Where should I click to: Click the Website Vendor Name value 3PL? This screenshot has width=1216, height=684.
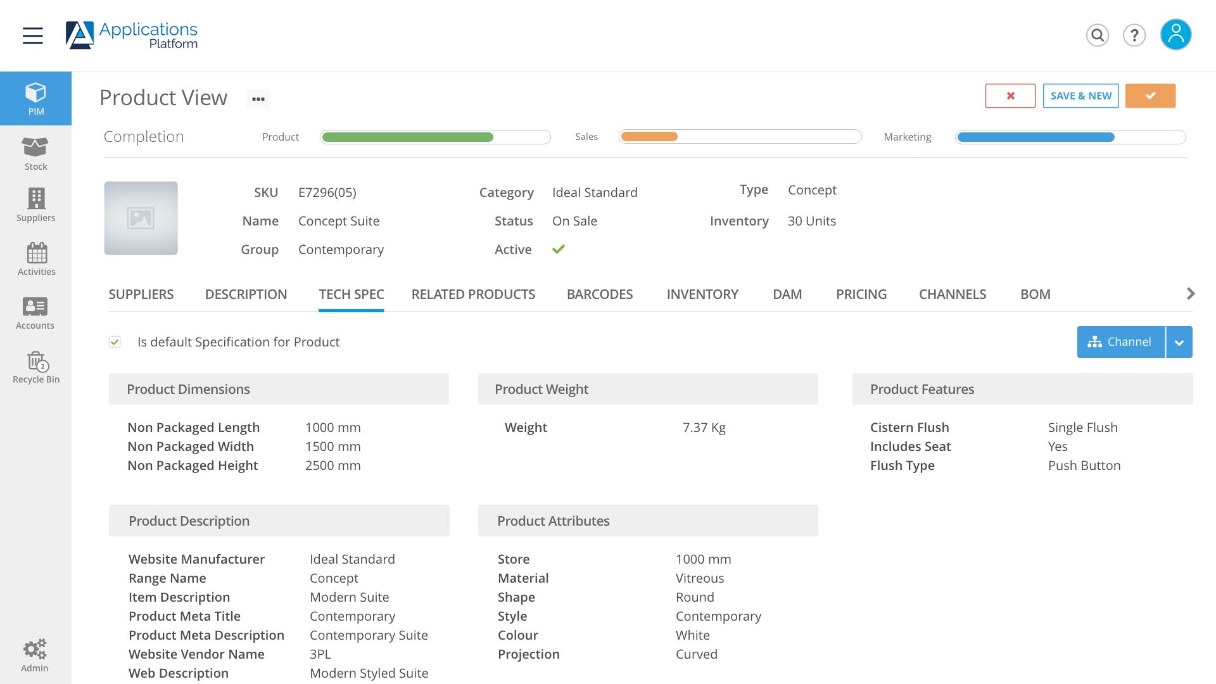pyautogui.click(x=320, y=654)
